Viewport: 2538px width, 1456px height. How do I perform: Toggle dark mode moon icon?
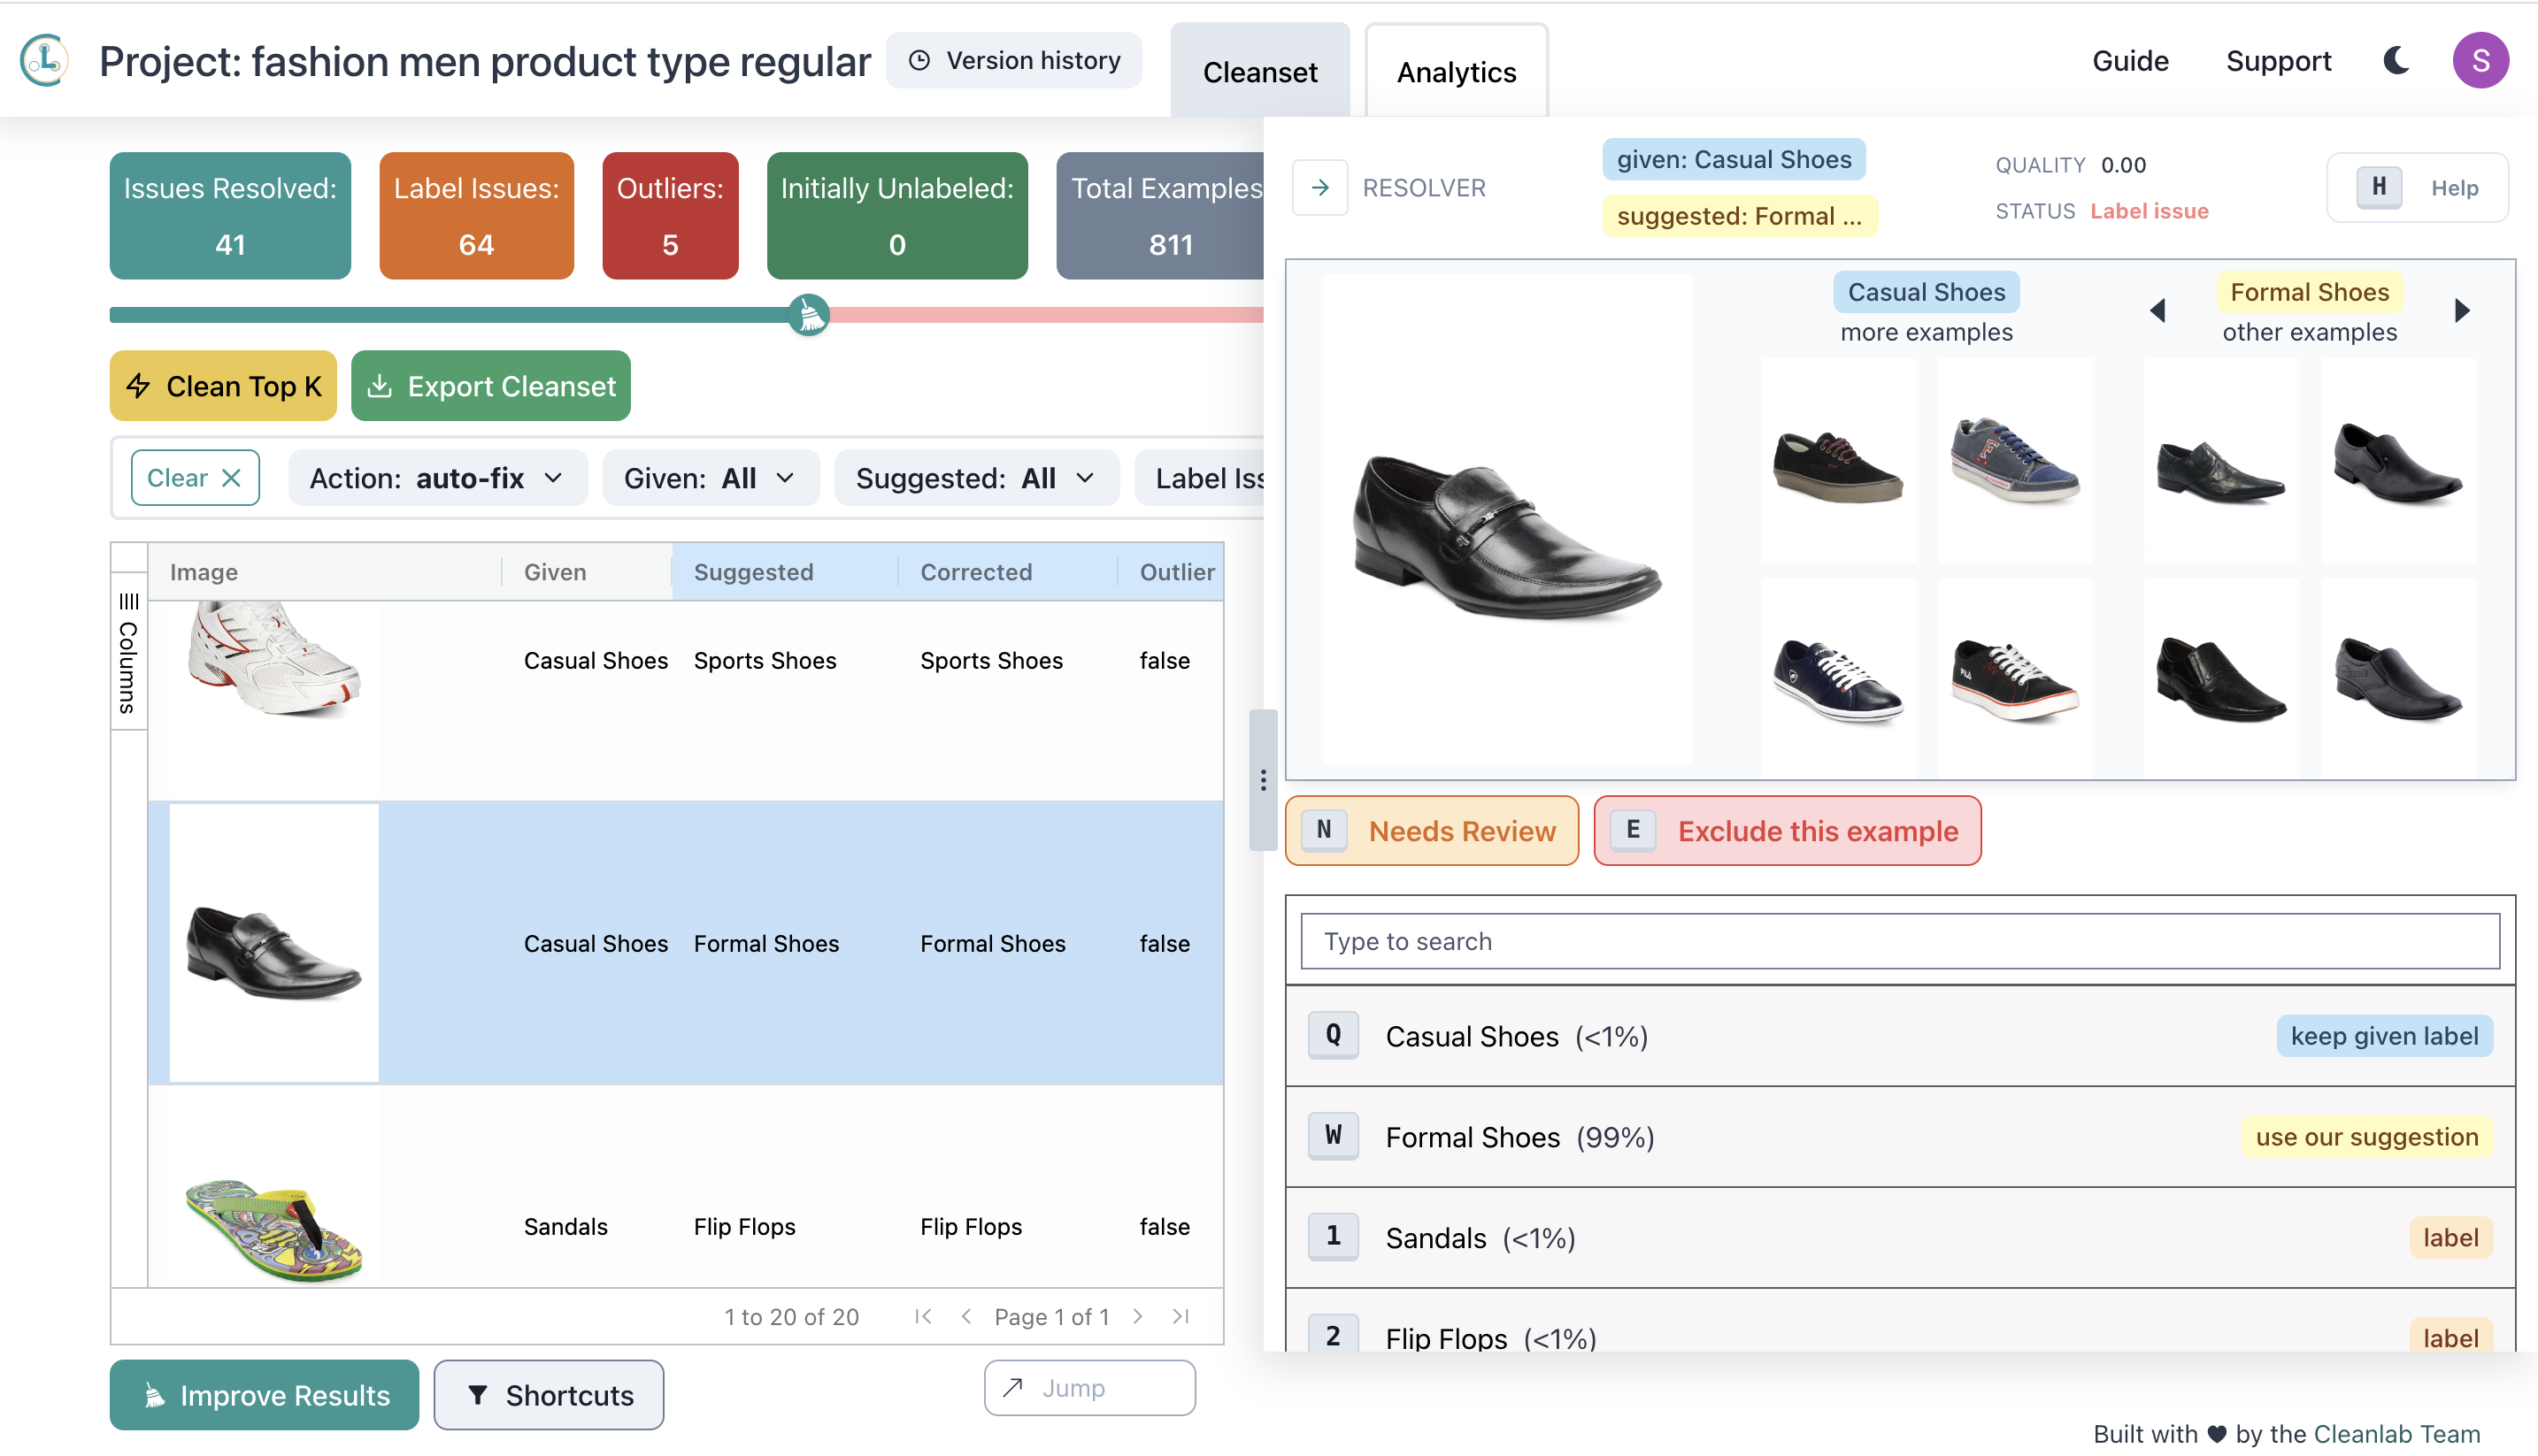pos(2396,60)
